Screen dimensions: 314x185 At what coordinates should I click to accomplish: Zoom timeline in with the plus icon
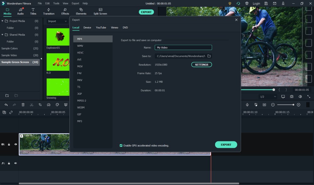tap(299, 105)
